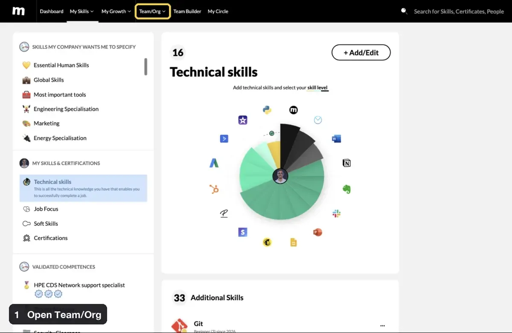Open the three-dots menu for Git
Image resolution: width=512 pixels, height=333 pixels.
coord(382,326)
